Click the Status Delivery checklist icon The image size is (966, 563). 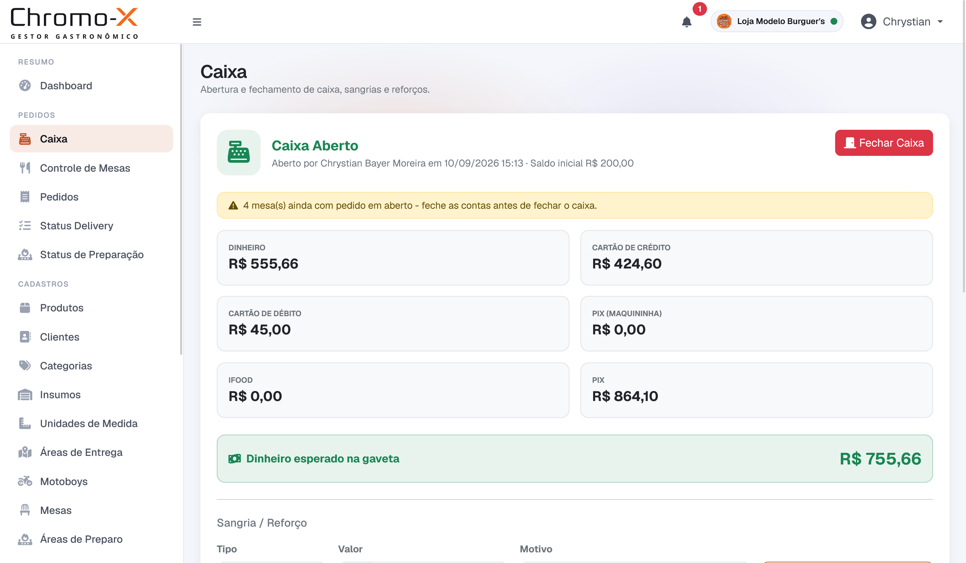pyautogui.click(x=25, y=226)
